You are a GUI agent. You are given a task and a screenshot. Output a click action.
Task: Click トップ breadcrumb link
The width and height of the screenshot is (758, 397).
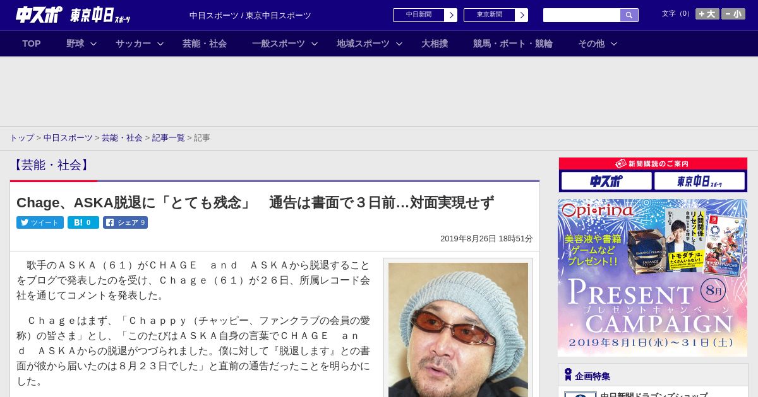point(21,137)
